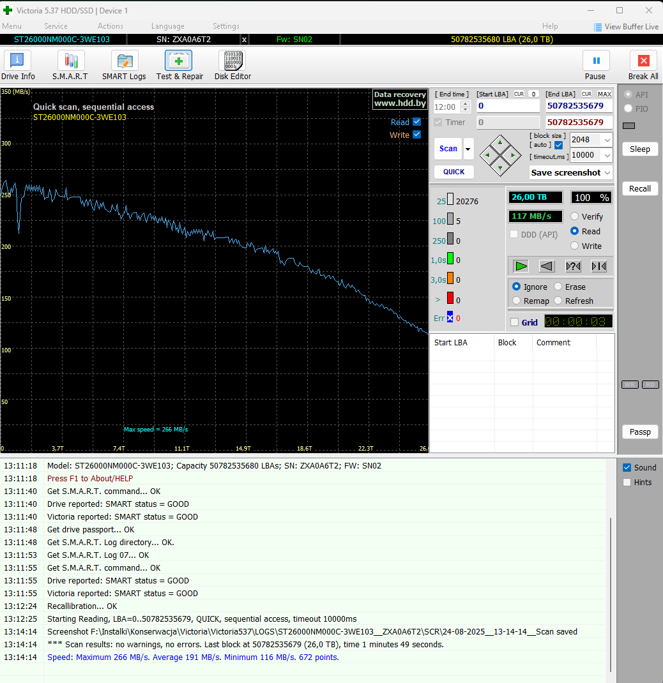Image resolution: width=663 pixels, height=683 pixels.
Task: Select the forward scan direction arrow
Action: click(522, 266)
